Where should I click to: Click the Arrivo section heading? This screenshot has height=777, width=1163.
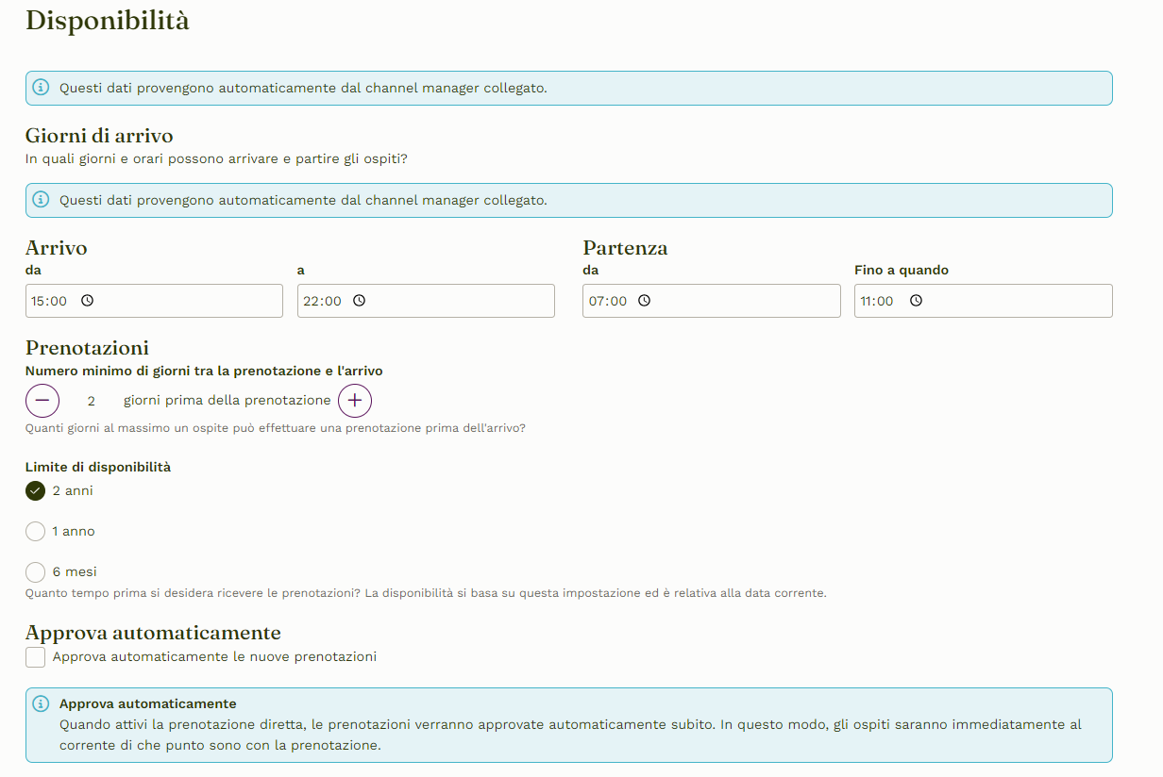pyautogui.click(x=57, y=248)
